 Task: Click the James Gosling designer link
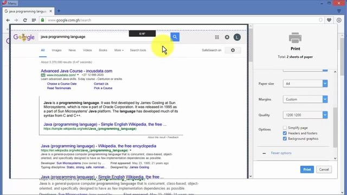tap(139, 167)
